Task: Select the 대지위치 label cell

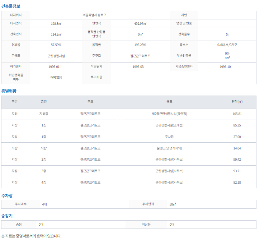Action: (x=16, y=15)
